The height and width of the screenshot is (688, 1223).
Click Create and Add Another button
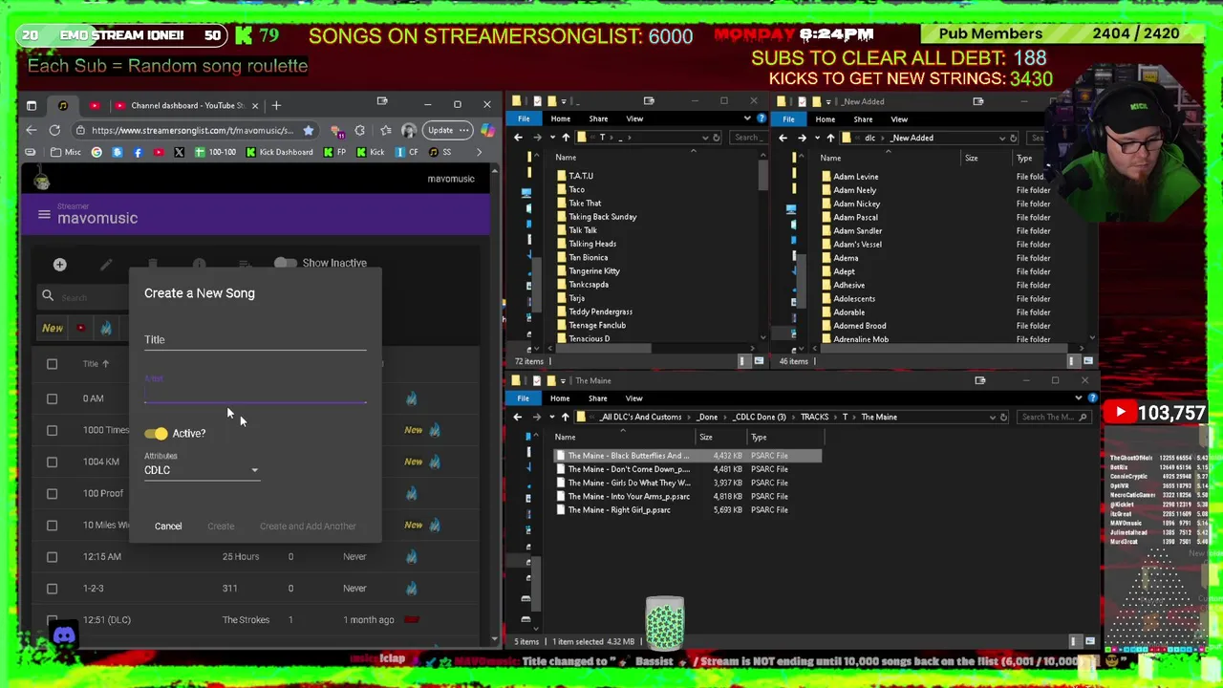coord(308,527)
